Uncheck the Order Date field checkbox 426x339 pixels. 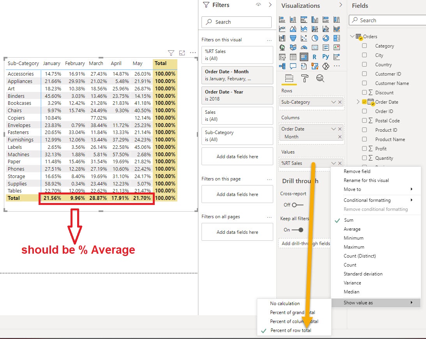[364, 102]
